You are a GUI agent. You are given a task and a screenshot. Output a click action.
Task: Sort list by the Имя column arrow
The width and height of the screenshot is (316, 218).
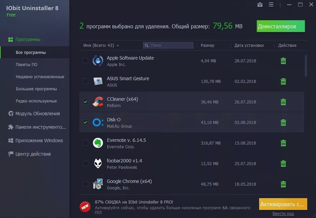point(118,45)
